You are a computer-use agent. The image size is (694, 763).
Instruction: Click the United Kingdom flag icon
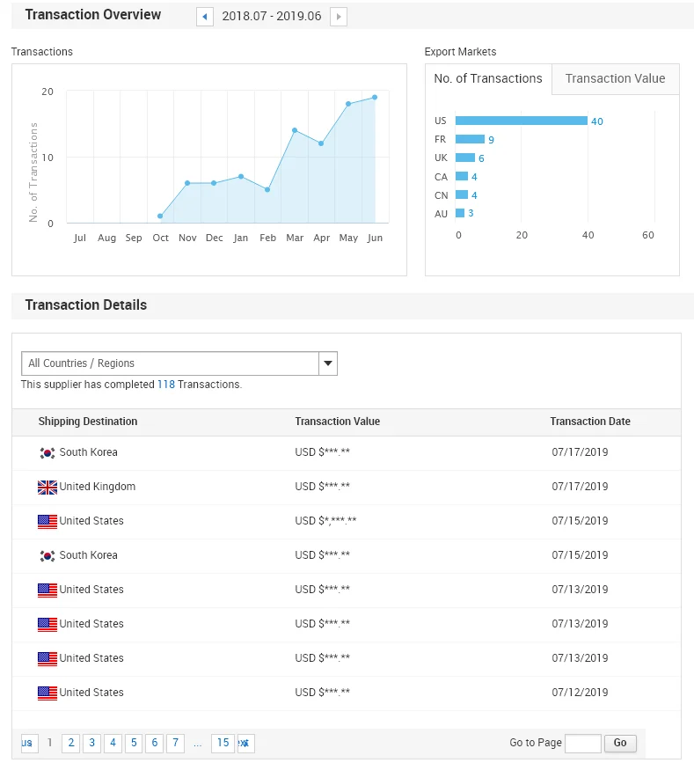click(x=47, y=488)
